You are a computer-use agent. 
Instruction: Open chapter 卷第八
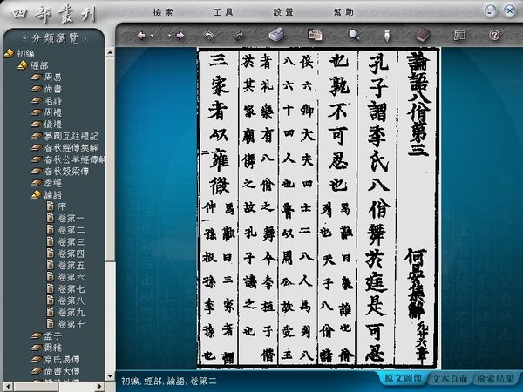[71, 301]
